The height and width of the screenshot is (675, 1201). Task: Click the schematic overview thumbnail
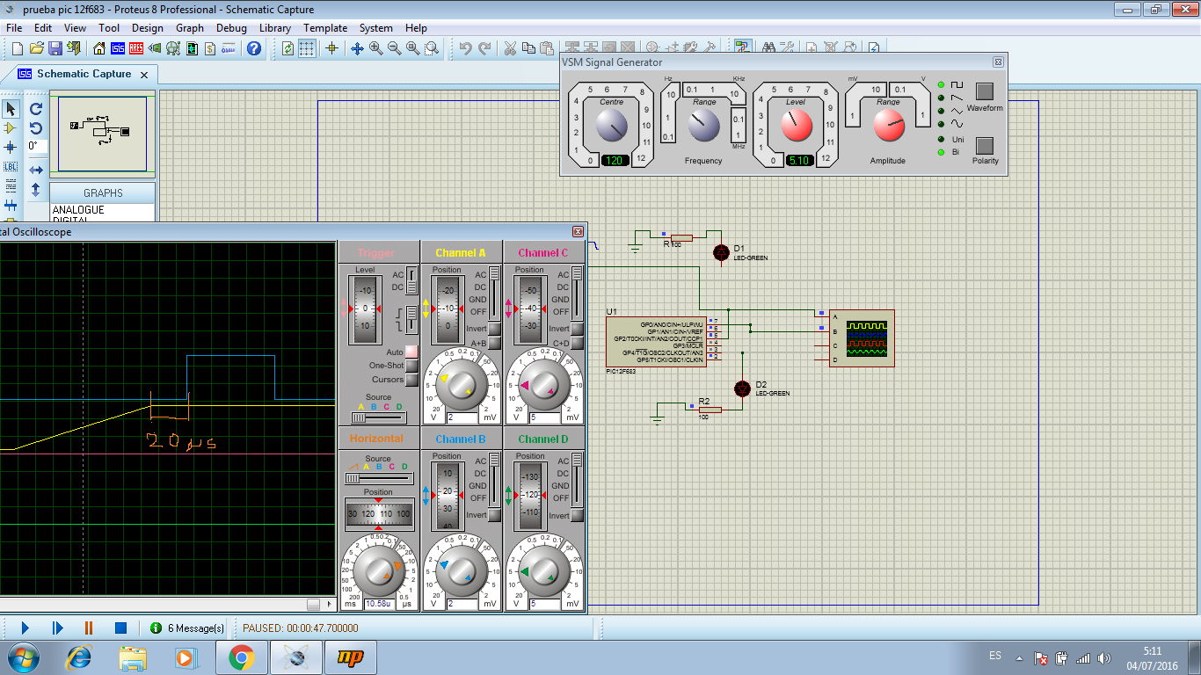103,134
